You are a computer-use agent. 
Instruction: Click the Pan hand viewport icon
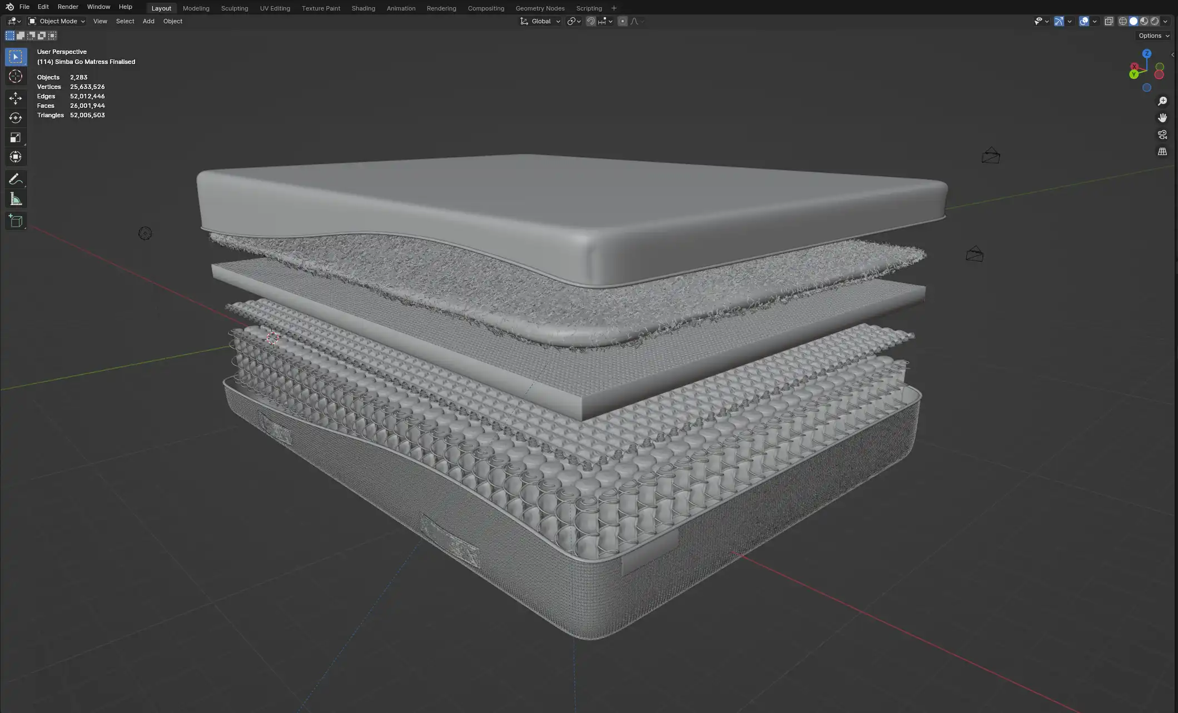(x=1162, y=118)
